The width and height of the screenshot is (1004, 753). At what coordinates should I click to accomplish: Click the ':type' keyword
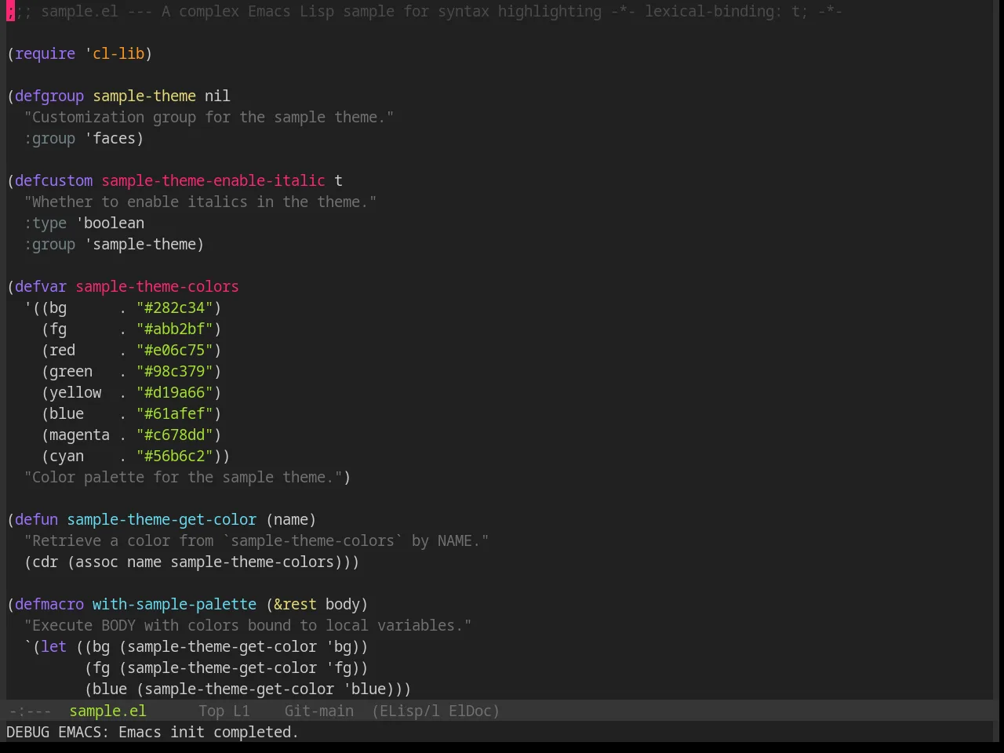point(45,223)
